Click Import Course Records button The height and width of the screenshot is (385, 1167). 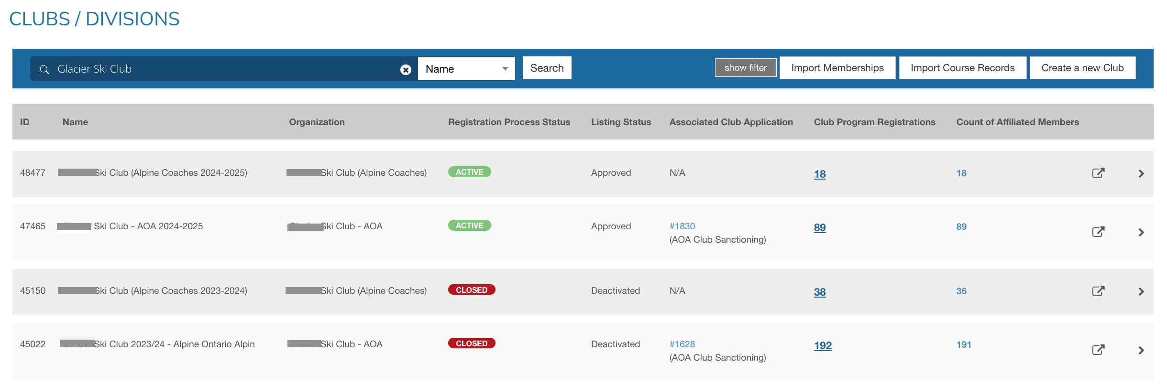(x=962, y=68)
